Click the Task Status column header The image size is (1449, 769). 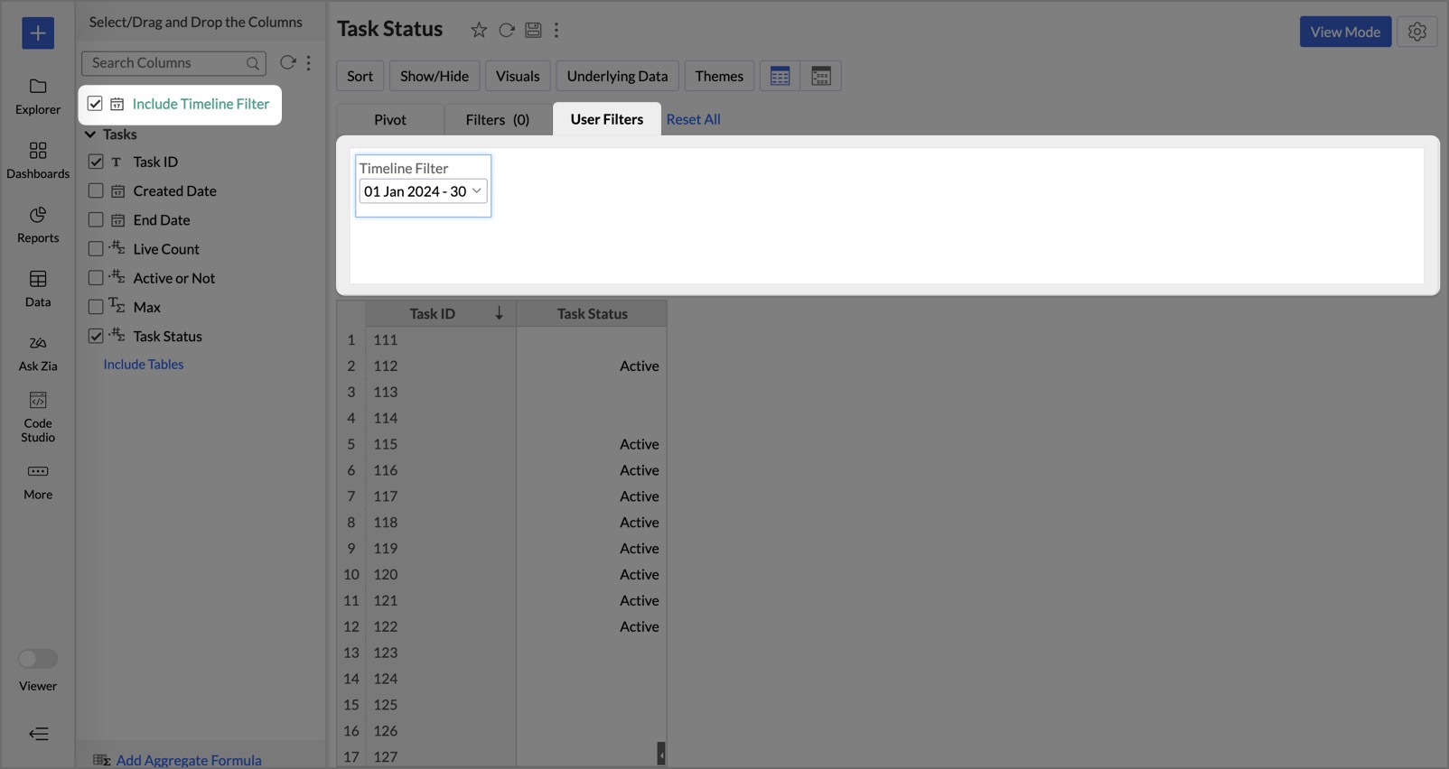[592, 313]
